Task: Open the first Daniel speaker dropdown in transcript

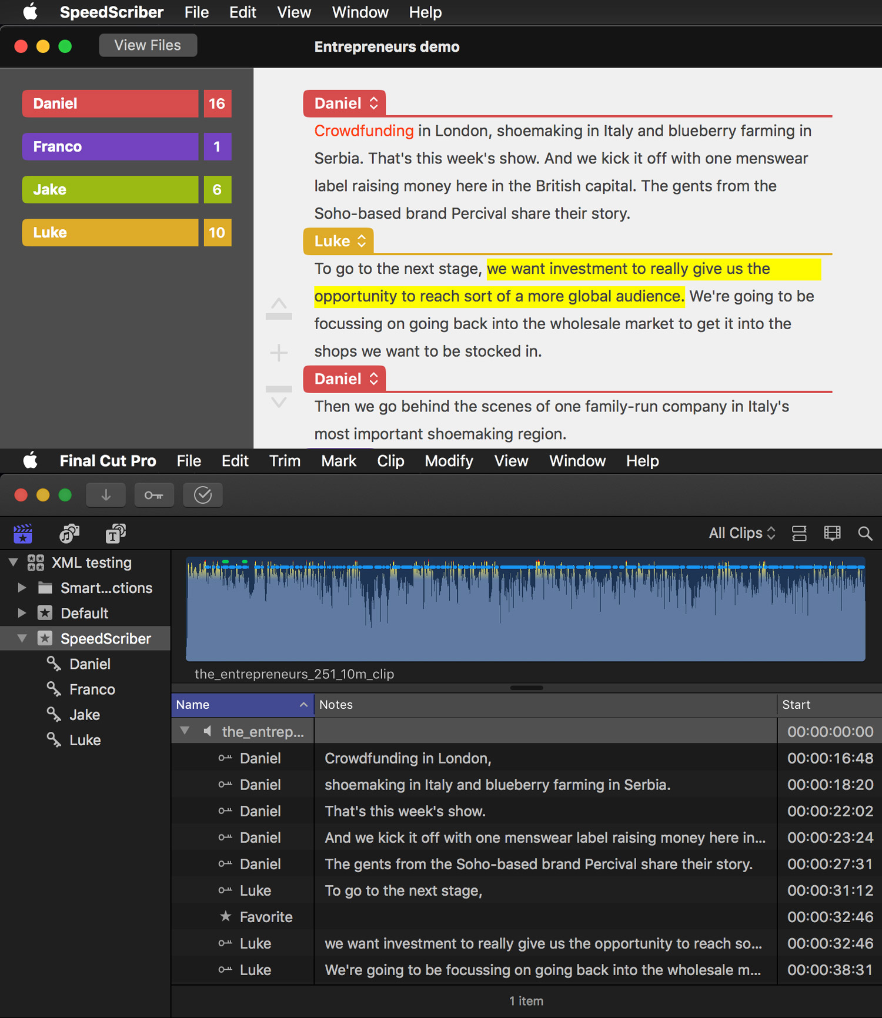Action: coord(345,103)
